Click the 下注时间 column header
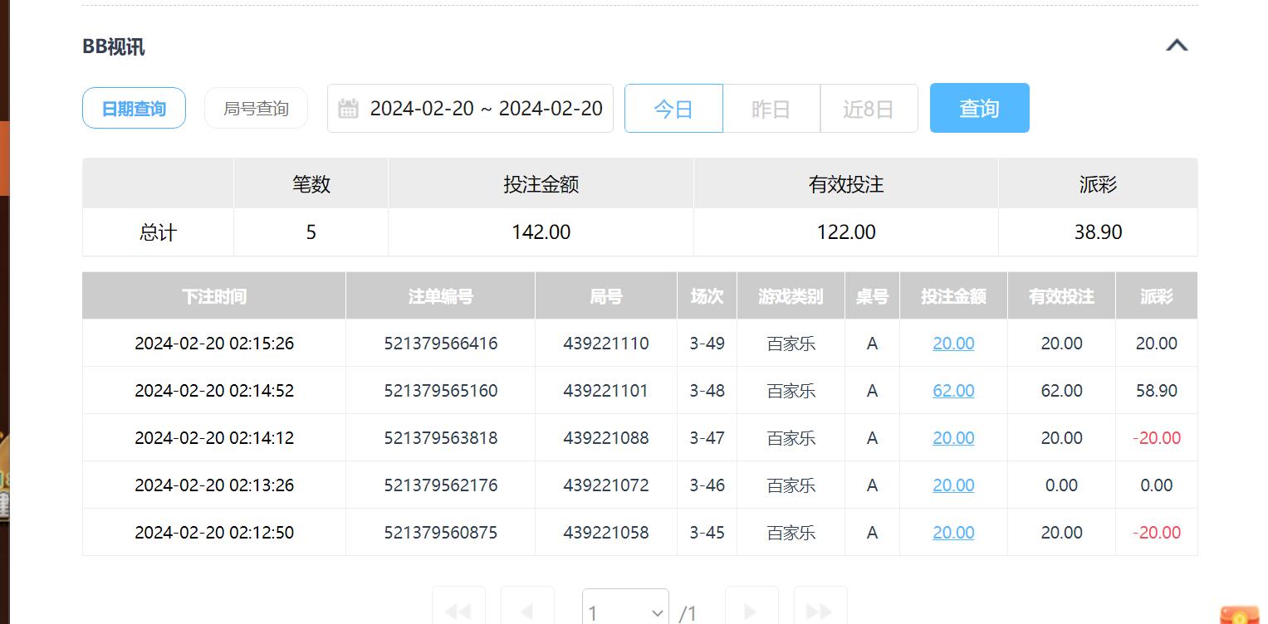The width and height of the screenshot is (1268, 624). pos(214,295)
